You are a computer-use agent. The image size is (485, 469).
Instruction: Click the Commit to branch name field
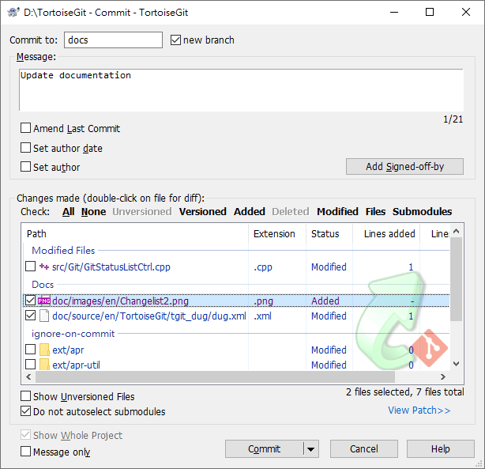[x=113, y=40]
